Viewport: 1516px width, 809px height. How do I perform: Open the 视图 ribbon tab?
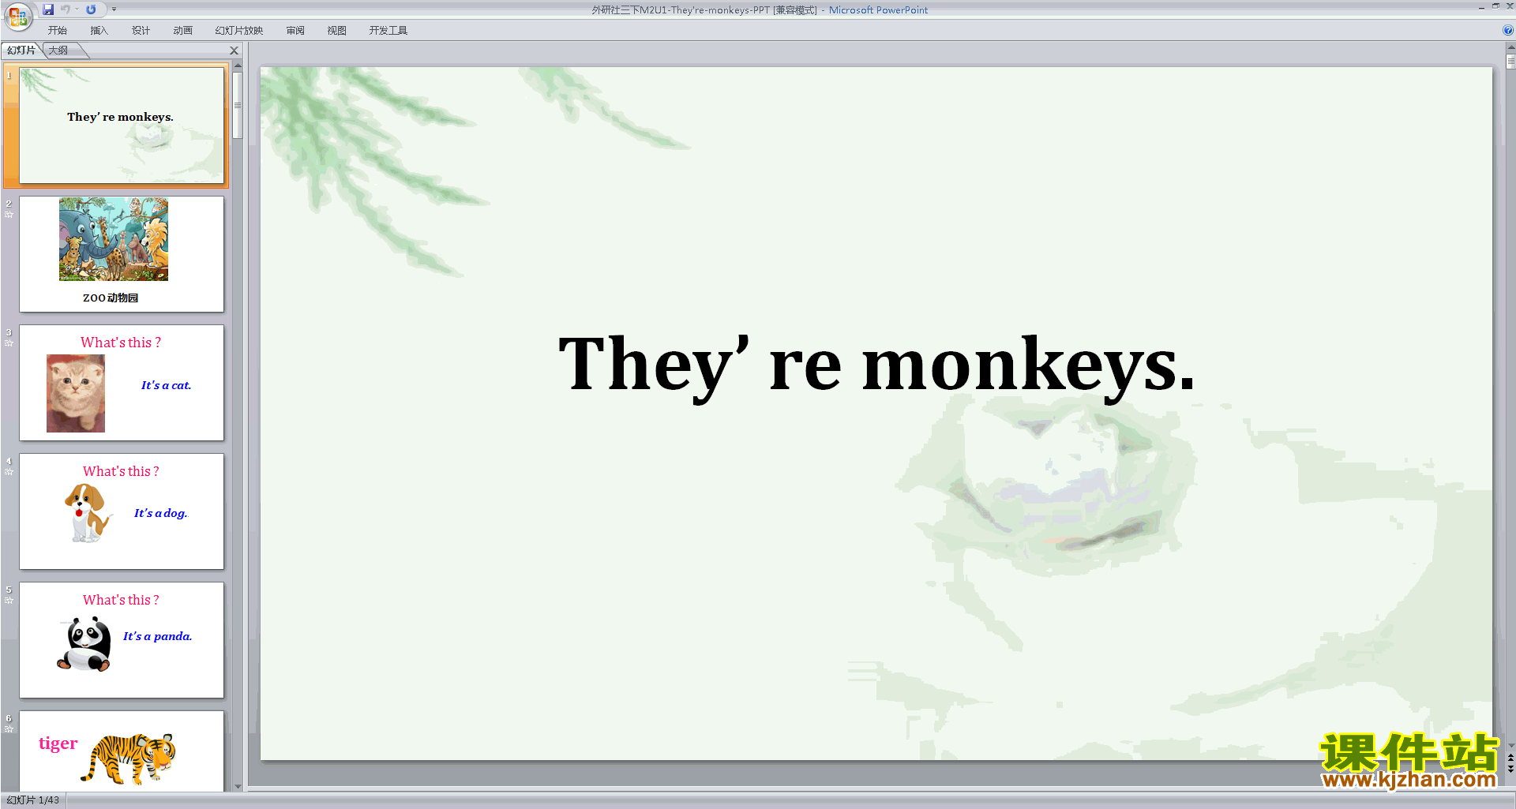point(336,31)
